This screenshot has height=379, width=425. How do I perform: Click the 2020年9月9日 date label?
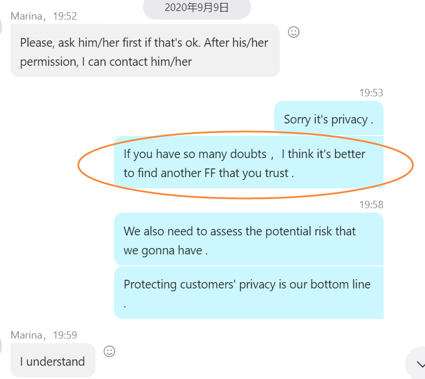(x=196, y=7)
